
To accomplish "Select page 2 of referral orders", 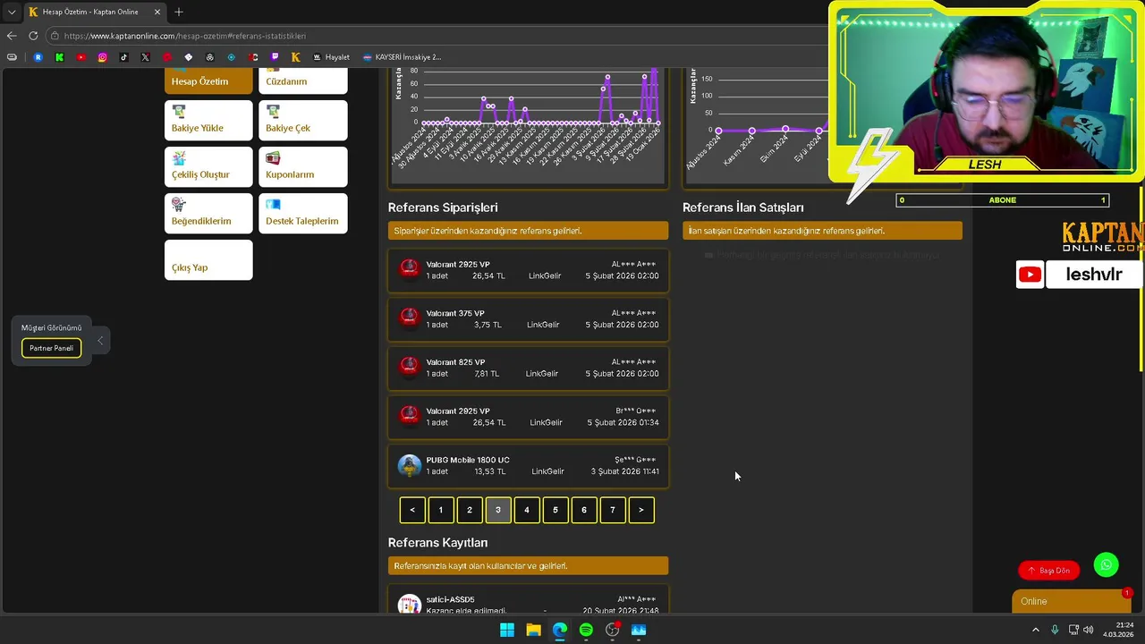I will 470,510.
